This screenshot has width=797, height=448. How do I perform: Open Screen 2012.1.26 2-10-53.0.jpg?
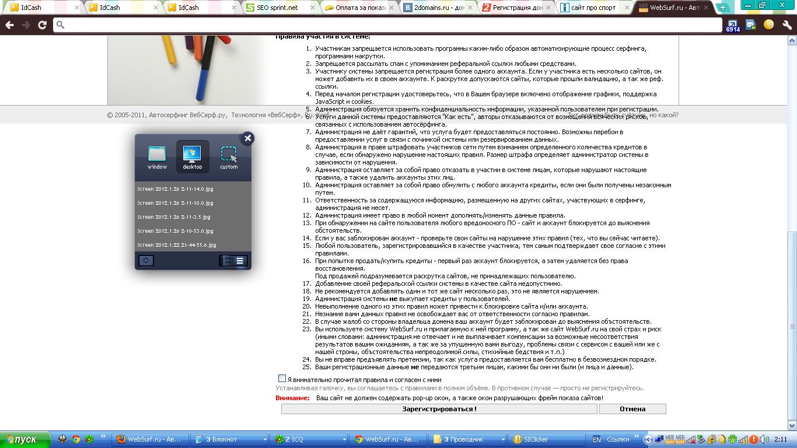[175, 231]
